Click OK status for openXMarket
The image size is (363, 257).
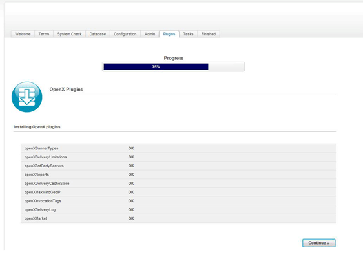tap(131, 218)
